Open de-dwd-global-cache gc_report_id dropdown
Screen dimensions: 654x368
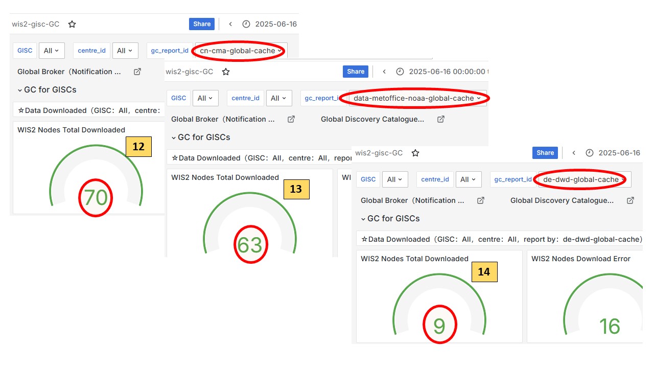pyautogui.click(x=584, y=179)
